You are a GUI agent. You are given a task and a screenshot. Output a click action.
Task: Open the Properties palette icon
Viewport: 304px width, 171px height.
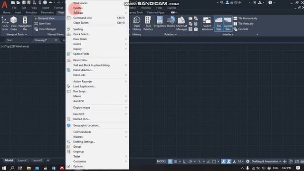[x=160, y=22]
